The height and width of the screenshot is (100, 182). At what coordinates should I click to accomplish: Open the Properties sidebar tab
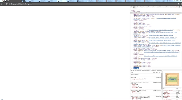pyautogui.click(x=154, y=70)
